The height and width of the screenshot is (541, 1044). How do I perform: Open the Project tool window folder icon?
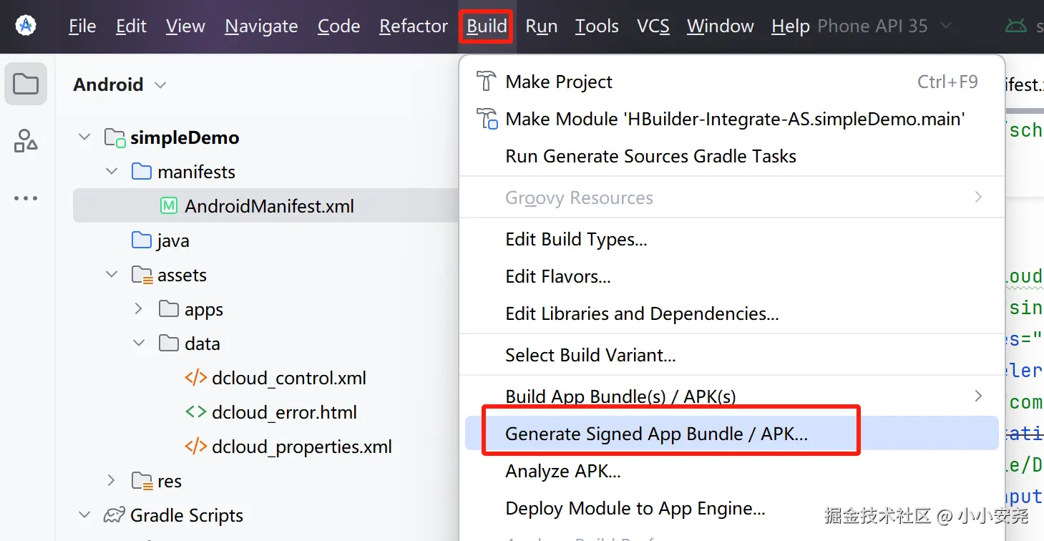(26, 84)
